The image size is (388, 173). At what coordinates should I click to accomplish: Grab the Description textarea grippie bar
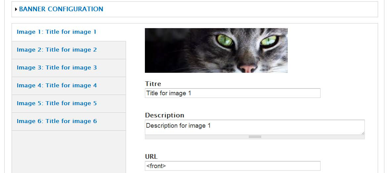[x=255, y=137]
